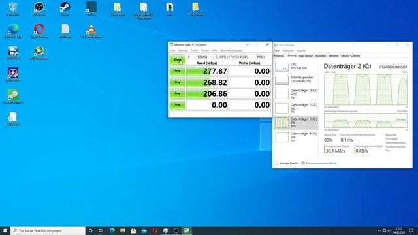Open the purple desktop shortcut icon
Viewport: 418px width, 235px height.
[13, 74]
